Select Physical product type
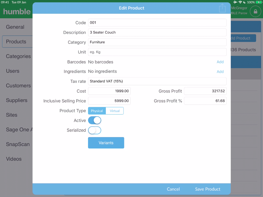The image size is (263, 197). click(97, 111)
